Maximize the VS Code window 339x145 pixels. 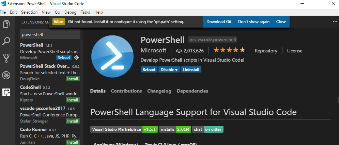click(x=318, y=3)
